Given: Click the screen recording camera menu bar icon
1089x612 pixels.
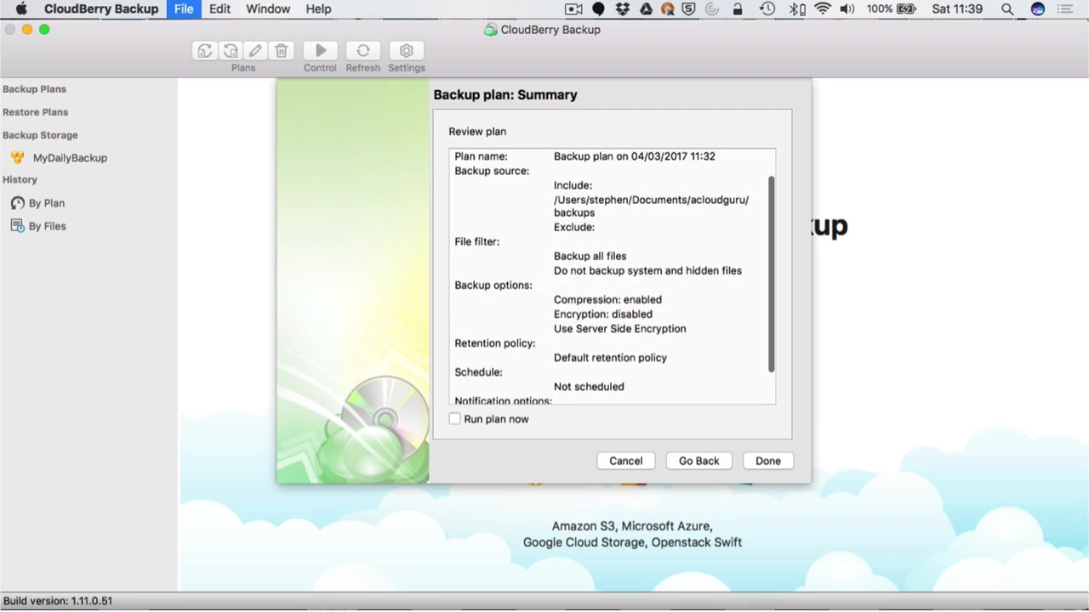Looking at the screenshot, I should (573, 9).
